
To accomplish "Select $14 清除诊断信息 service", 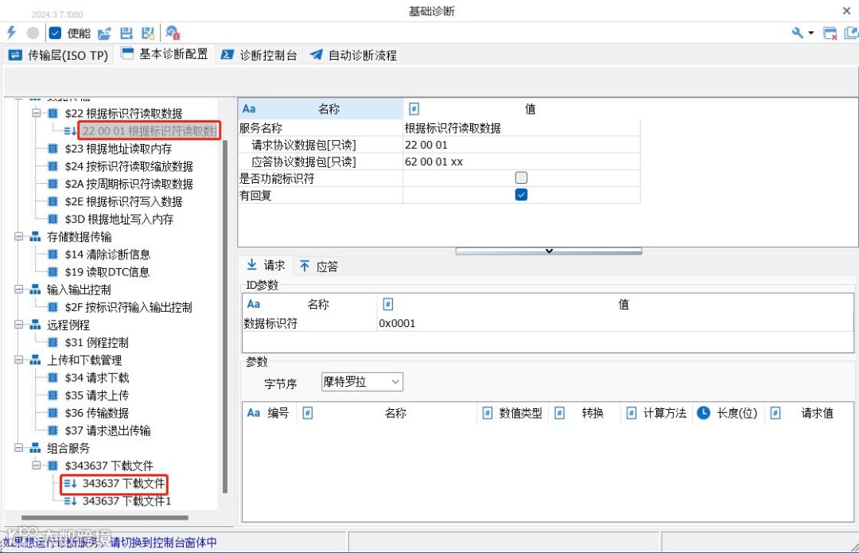I will 107,255.
